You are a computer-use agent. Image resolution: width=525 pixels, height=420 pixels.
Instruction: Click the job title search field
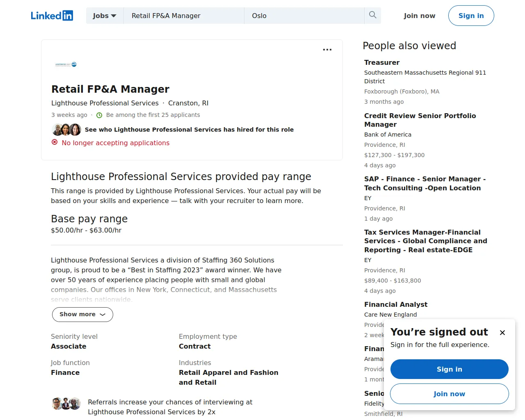[x=183, y=16]
